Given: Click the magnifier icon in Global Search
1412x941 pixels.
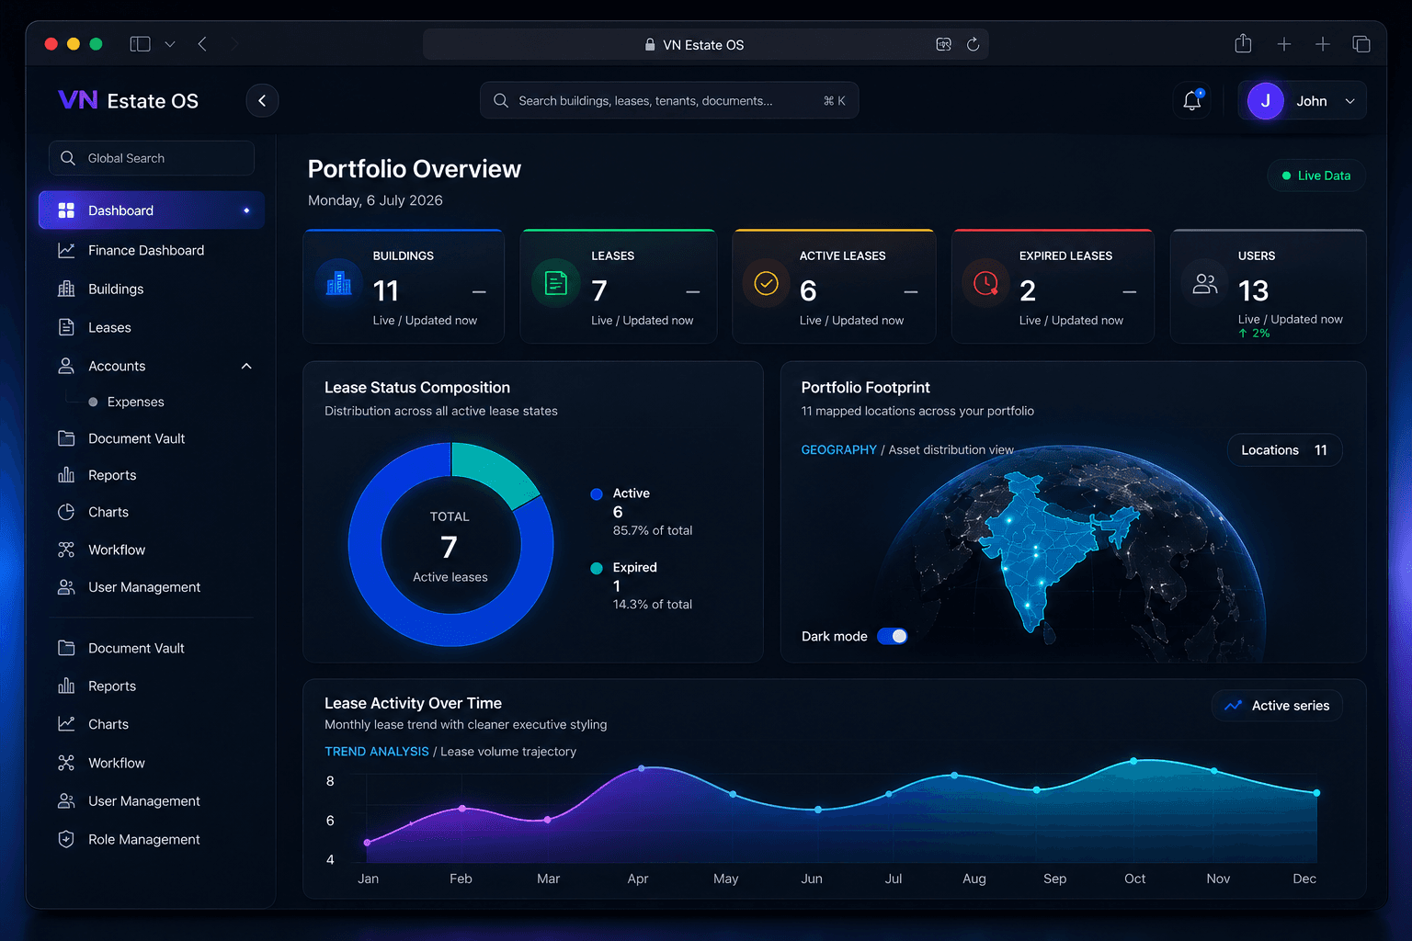Looking at the screenshot, I should 68,158.
